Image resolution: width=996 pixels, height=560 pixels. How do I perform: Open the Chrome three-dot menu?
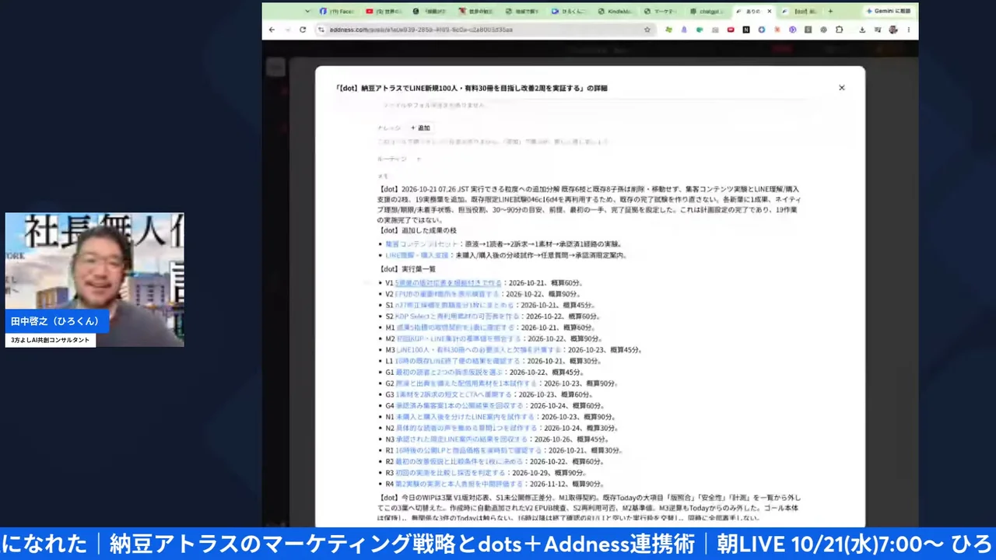click(907, 30)
